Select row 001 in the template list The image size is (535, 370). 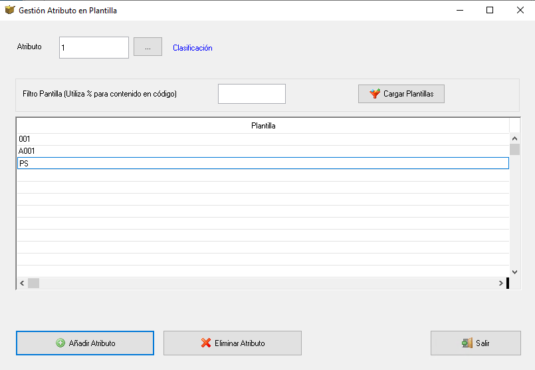(263, 139)
